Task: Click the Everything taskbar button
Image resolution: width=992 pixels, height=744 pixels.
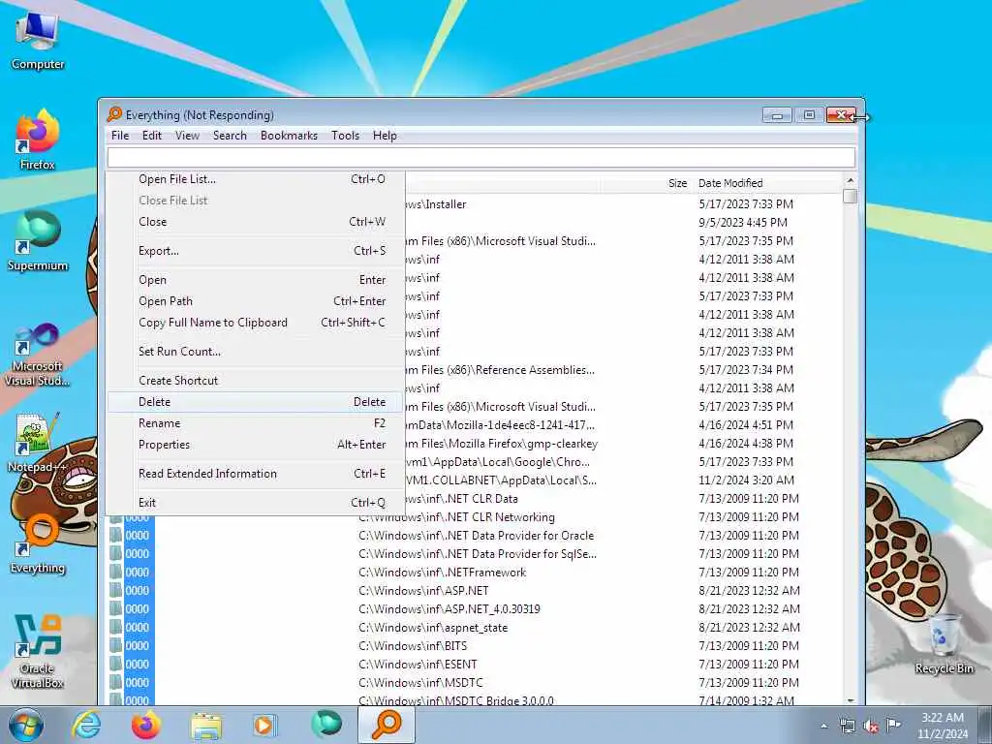Action: (x=387, y=725)
